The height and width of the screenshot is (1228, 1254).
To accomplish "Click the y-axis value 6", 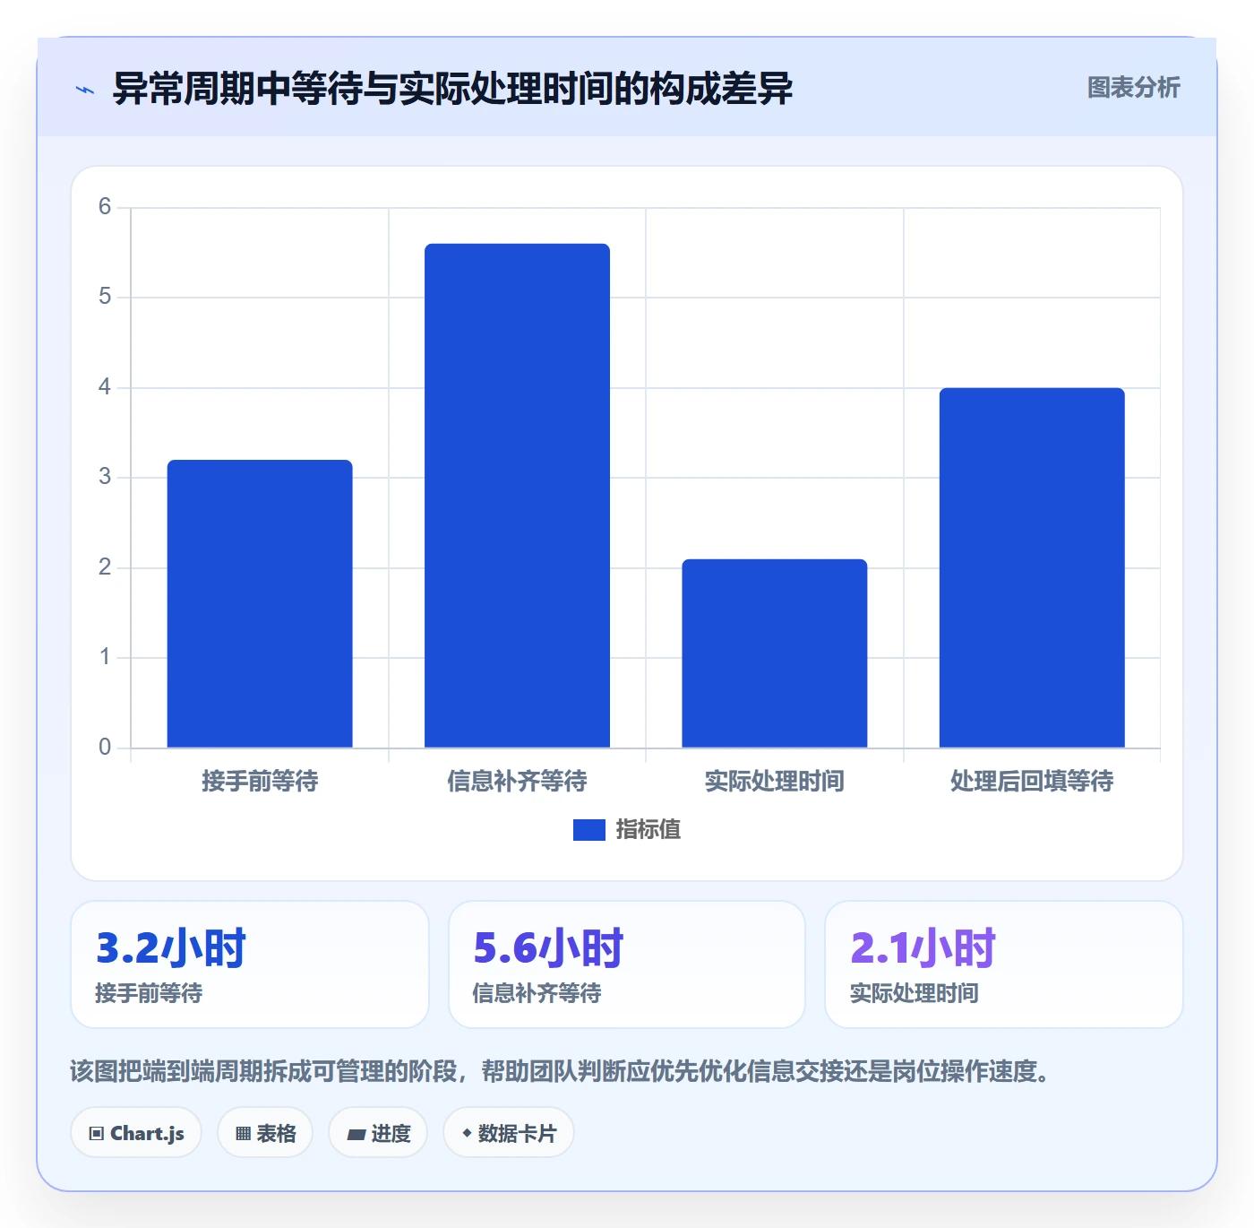I will point(105,207).
